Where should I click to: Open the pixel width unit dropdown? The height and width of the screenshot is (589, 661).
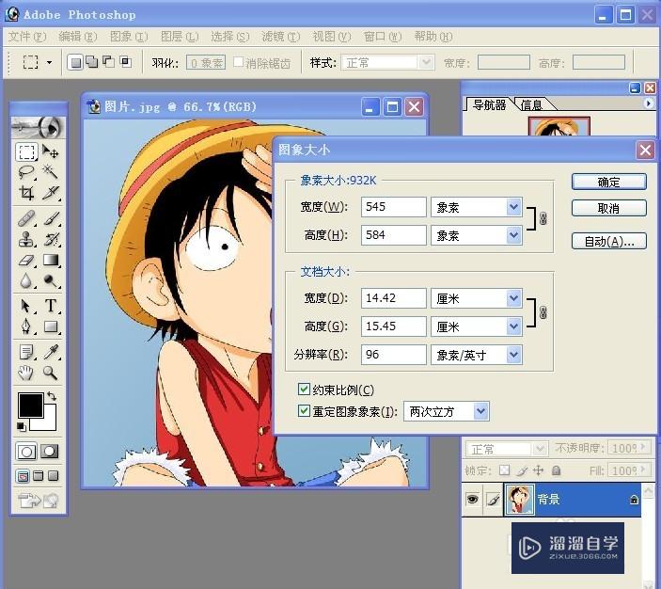click(513, 207)
